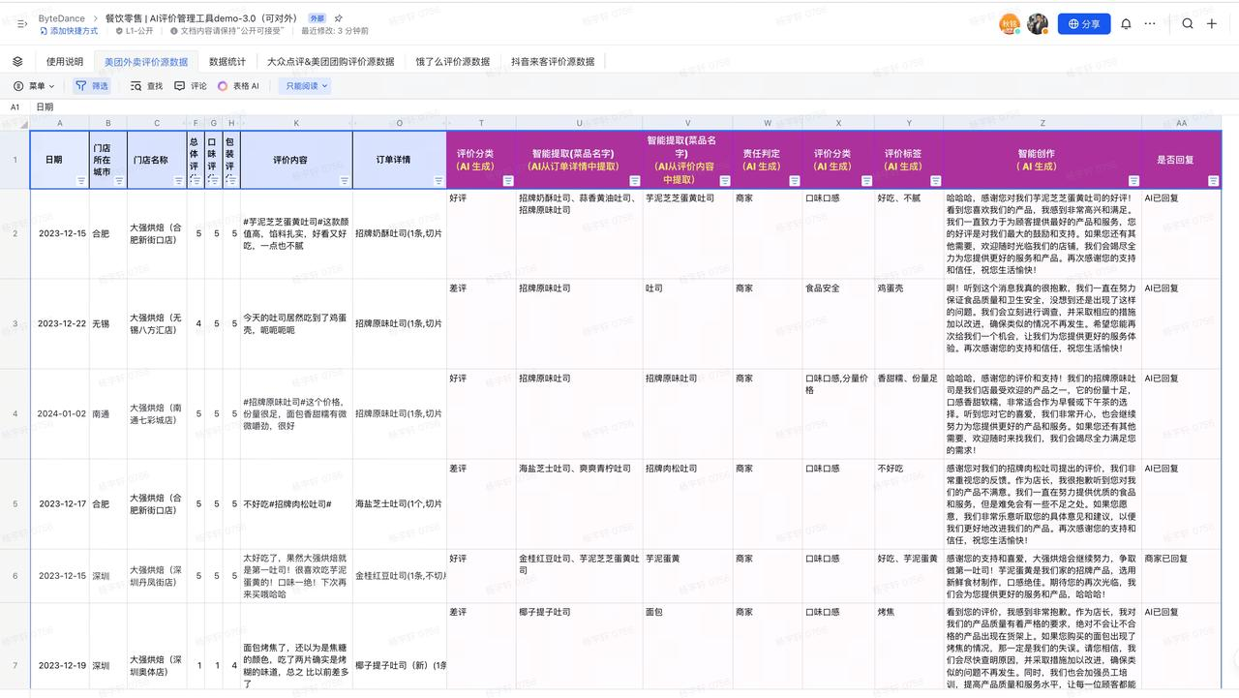Open the 评论 comments panel

point(191,86)
